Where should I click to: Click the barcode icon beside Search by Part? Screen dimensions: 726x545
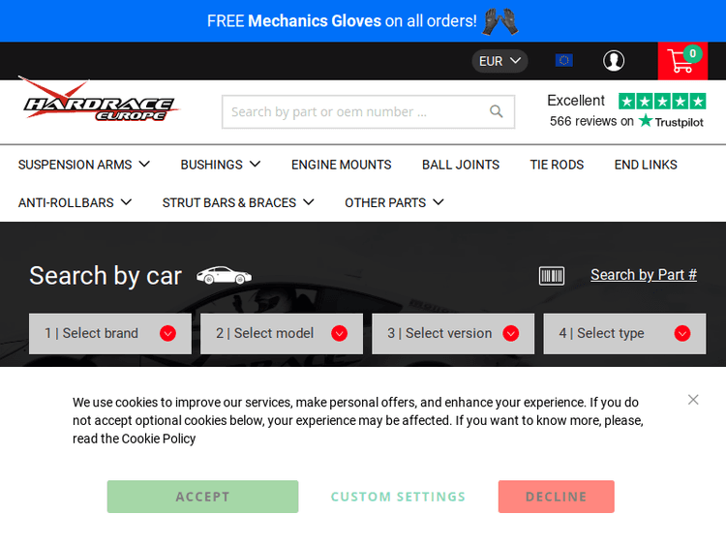click(552, 276)
